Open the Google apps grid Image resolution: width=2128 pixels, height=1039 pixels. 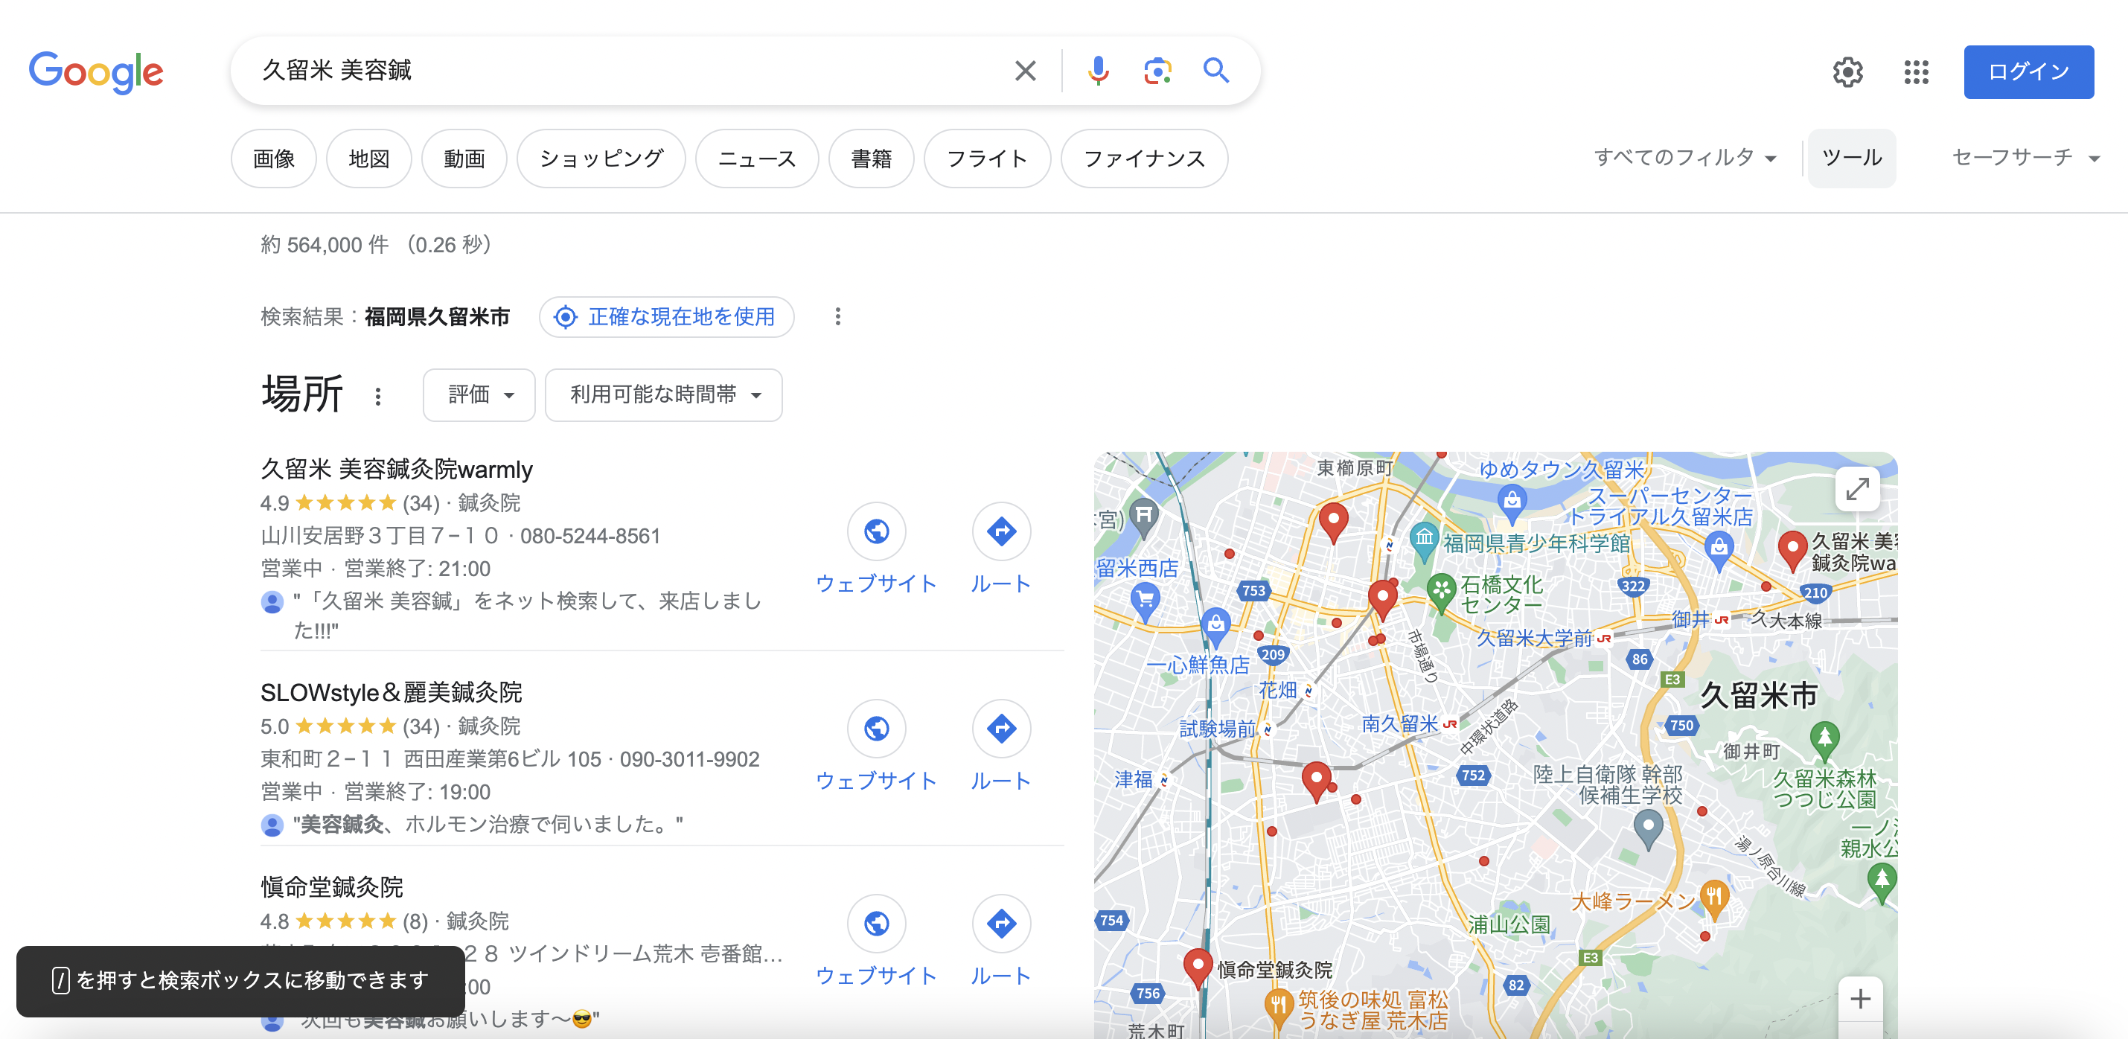pyautogui.click(x=1915, y=73)
